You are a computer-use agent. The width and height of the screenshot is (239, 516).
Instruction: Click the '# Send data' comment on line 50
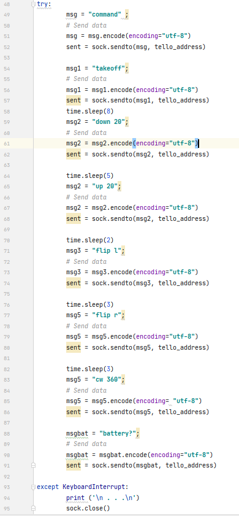point(86,25)
